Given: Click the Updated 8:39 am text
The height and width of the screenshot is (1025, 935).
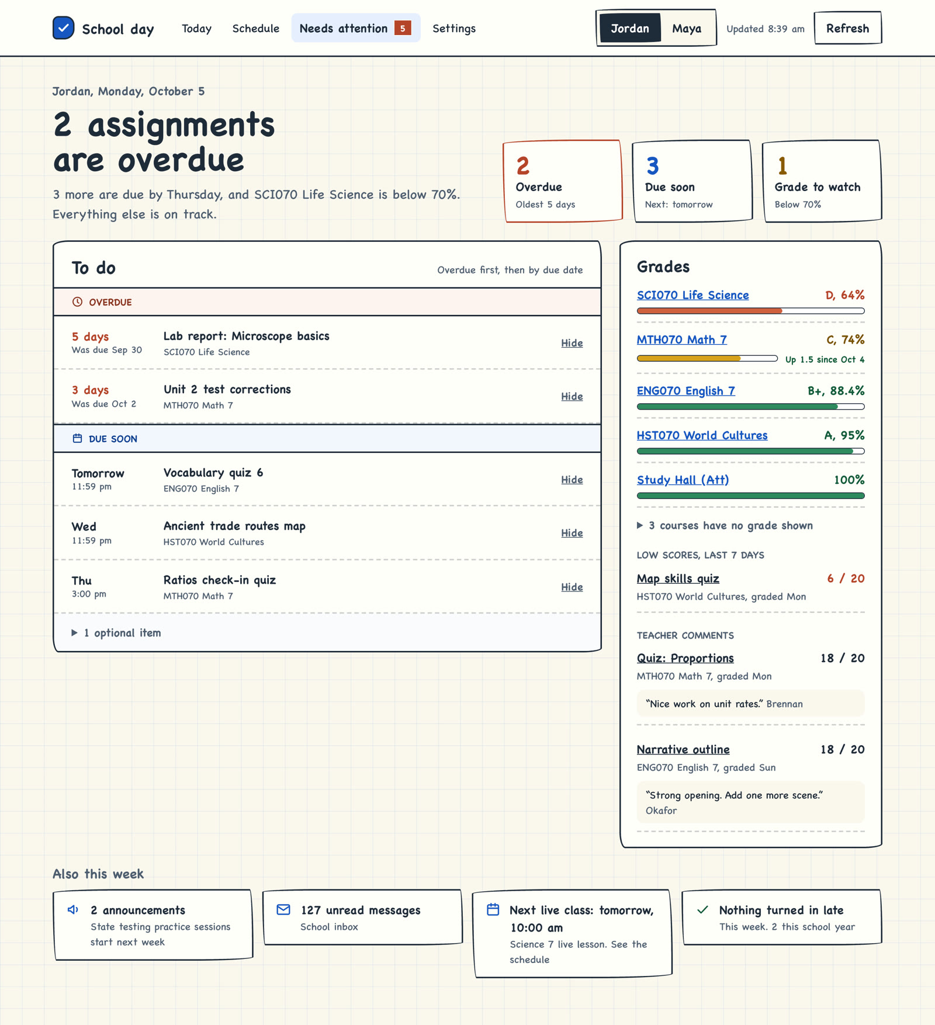Looking at the screenshot, I should pos(765,29).
